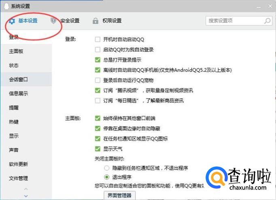
Task: Switch to the 权限设置 tab
Action: (x=112, y=21)
